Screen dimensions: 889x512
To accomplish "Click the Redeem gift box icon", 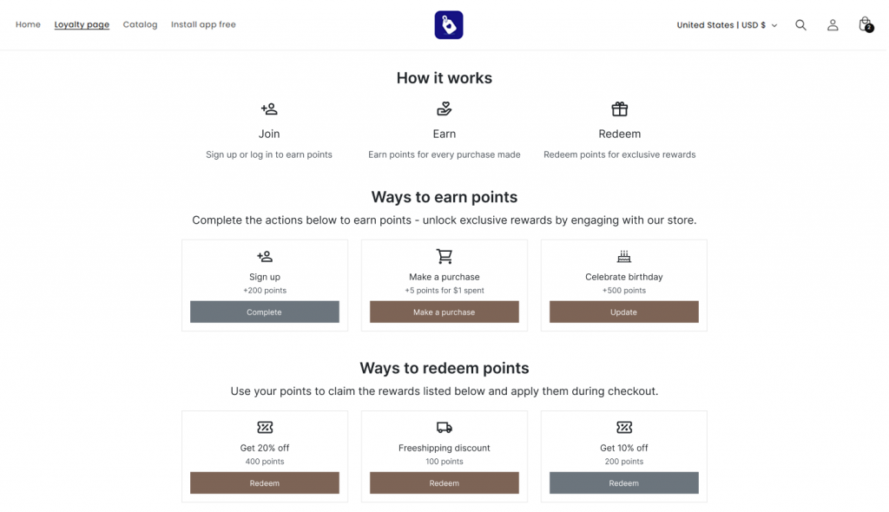I will click(x=620, y=109).
